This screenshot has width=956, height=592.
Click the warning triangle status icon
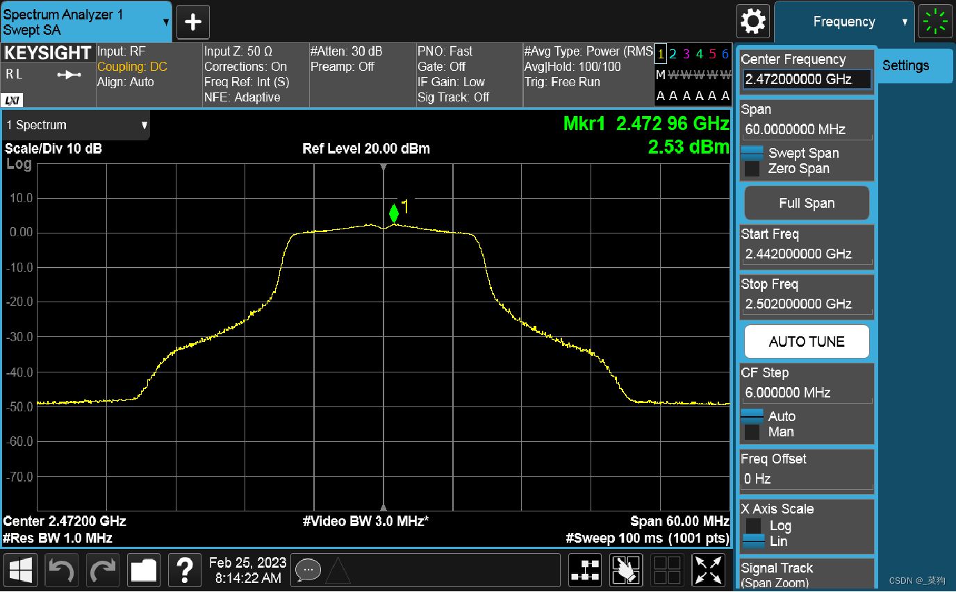[338, 570]
